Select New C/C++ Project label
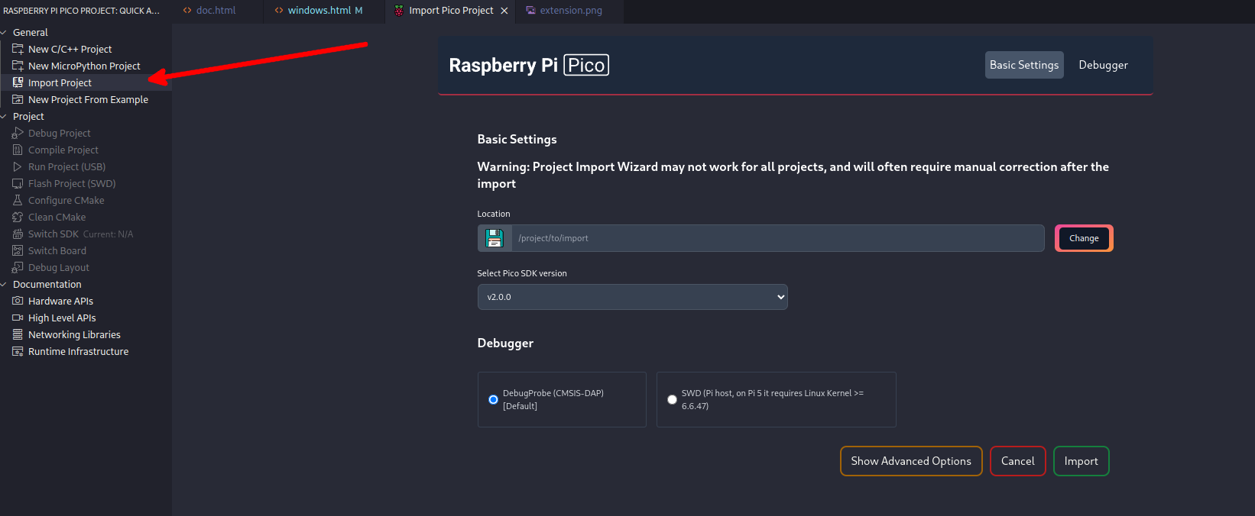Screen dimensions: 1255x516 70,49
